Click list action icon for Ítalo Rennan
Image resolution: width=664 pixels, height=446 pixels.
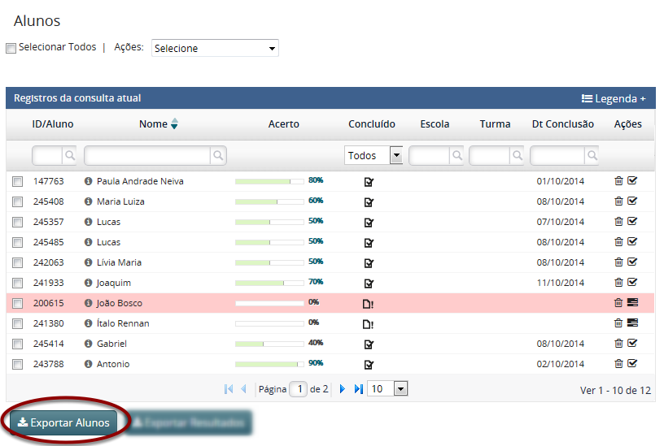(x=632, y=323)
